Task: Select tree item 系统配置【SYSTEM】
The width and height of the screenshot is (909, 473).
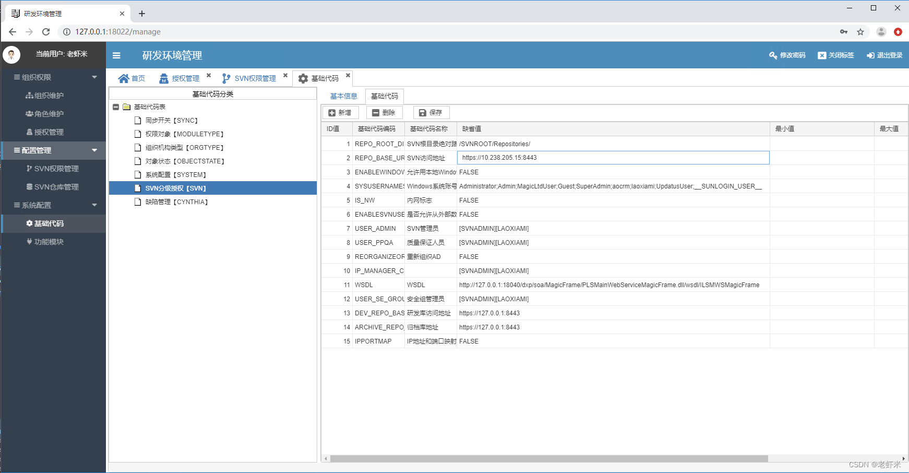Action: point(176,175)
